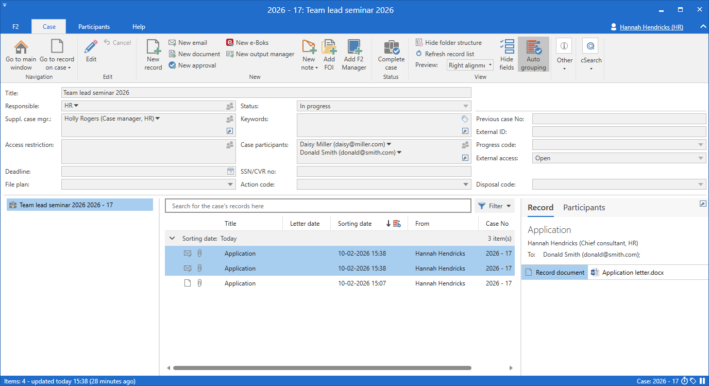Open the F2 menu tab

coord(15,27)
